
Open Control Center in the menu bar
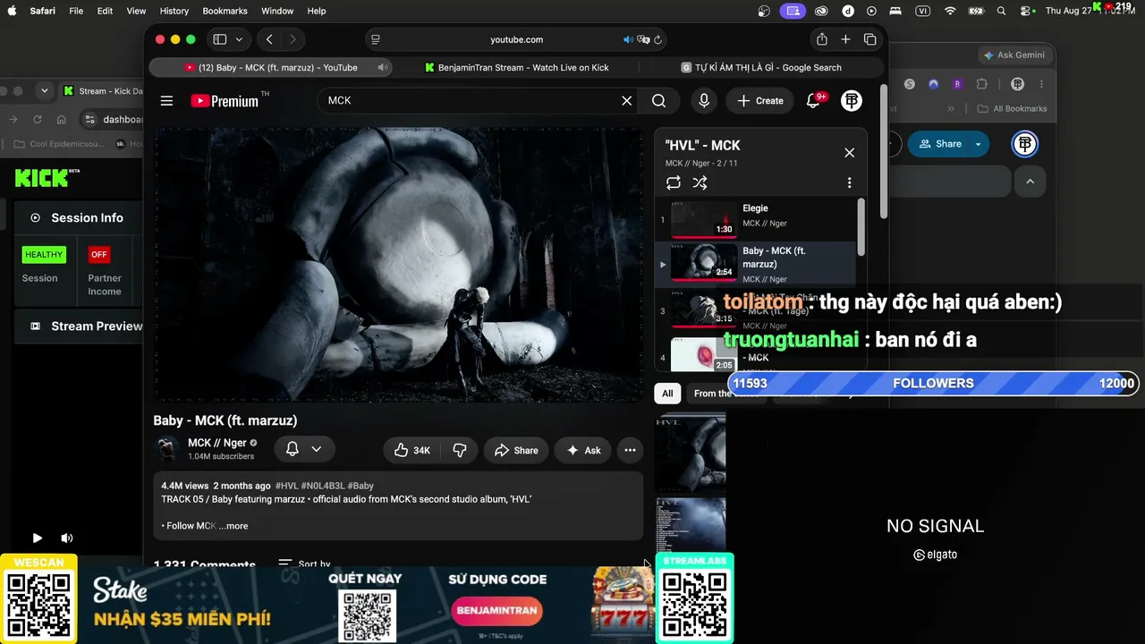[x=1025, y=11]
